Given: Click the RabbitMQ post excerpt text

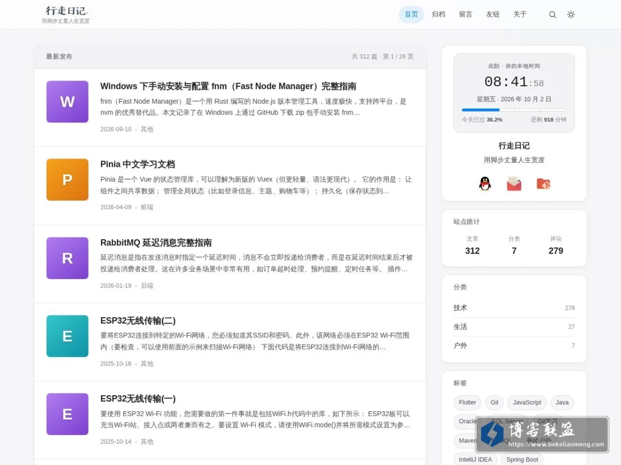Looking at the screenshot, I should click(x=256, y=263).
